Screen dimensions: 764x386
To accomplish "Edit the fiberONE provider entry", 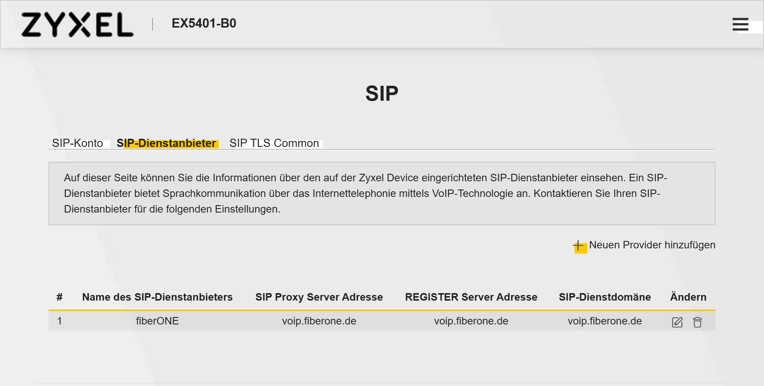I will click(677, 322).
